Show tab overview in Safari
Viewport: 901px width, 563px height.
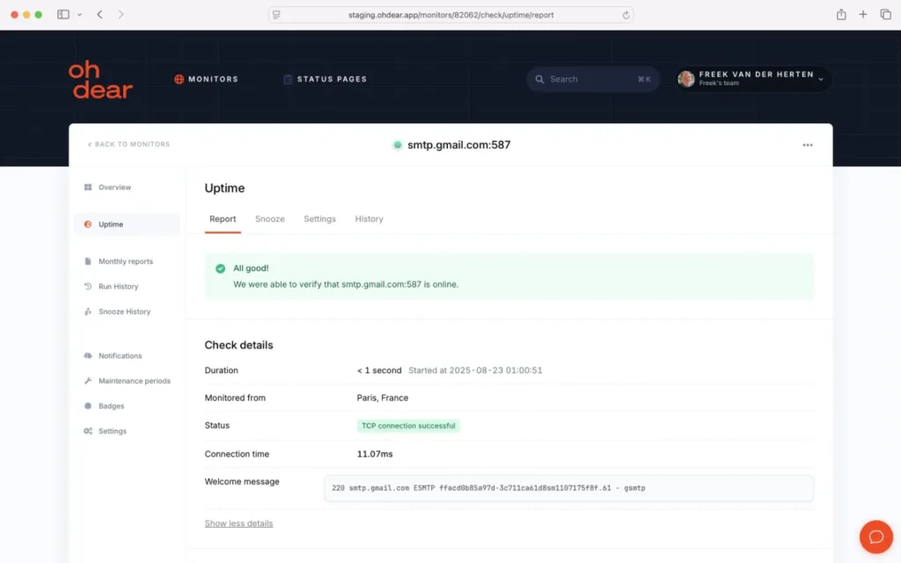[x=885, y=14]
